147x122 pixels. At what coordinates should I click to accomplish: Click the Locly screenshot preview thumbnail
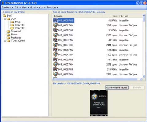[99, 103]
